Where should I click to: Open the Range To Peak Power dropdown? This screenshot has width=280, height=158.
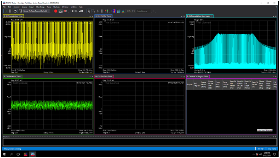click(x=35, y=11)
